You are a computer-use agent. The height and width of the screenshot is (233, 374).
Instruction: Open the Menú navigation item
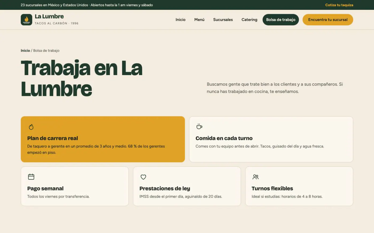[199, 20]
